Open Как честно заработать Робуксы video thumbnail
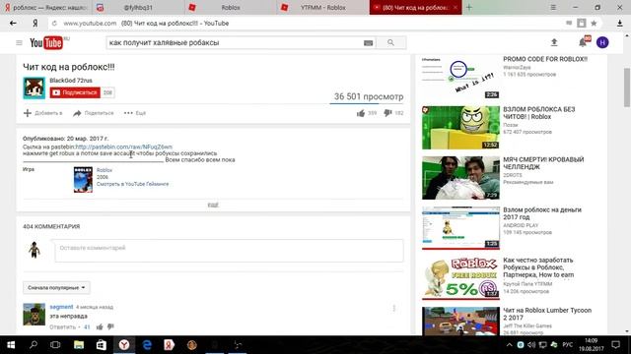This screenshot has height=354, width=631. [460, 278]
